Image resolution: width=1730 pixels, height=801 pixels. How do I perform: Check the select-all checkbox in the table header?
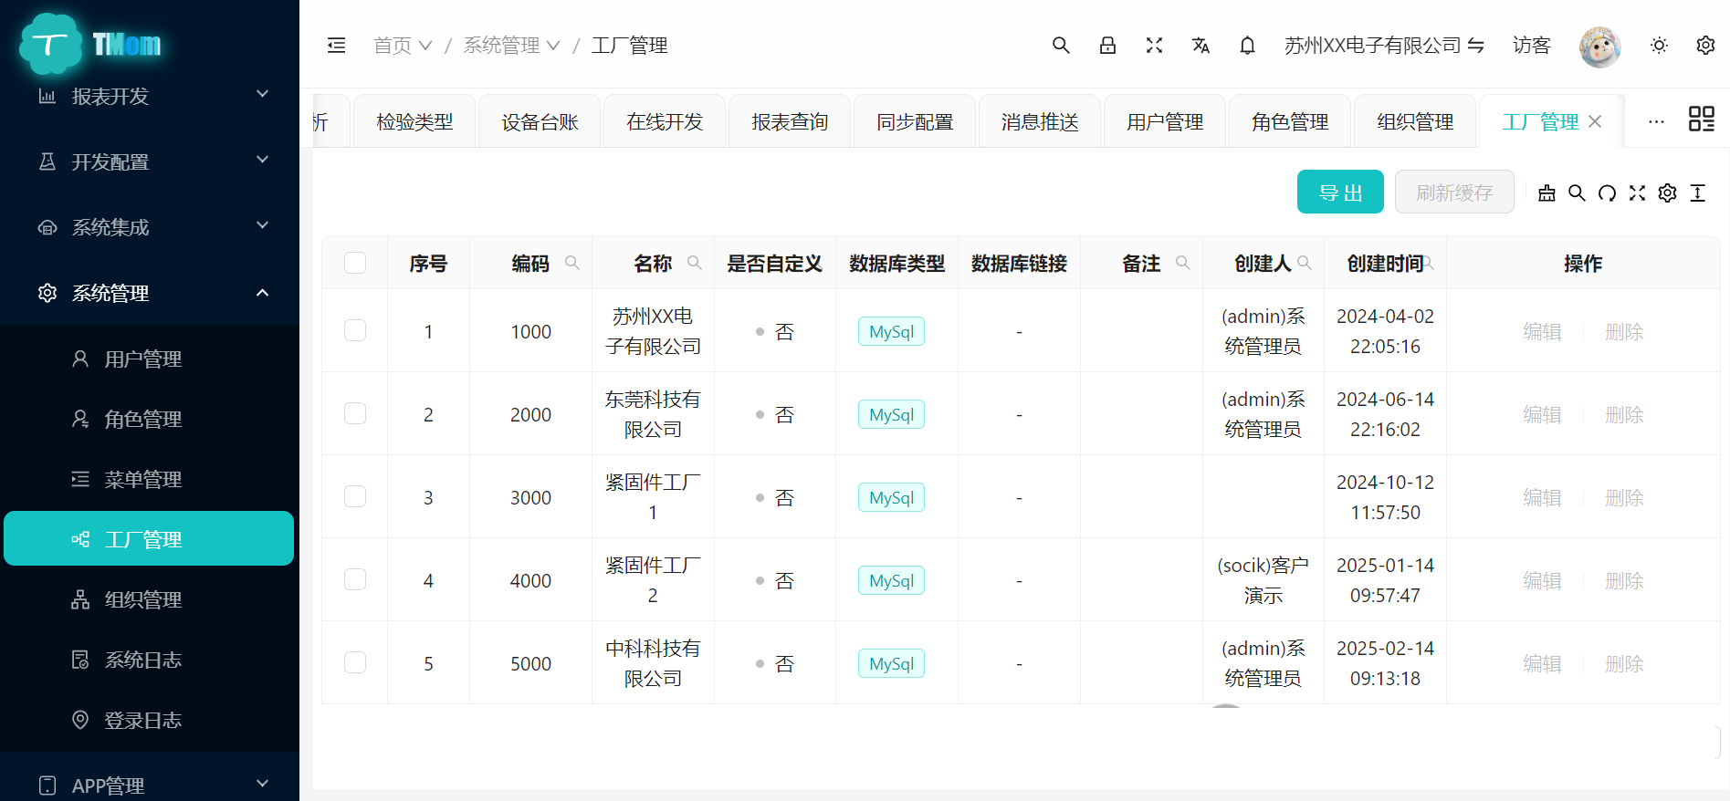(x=355, y=264)
